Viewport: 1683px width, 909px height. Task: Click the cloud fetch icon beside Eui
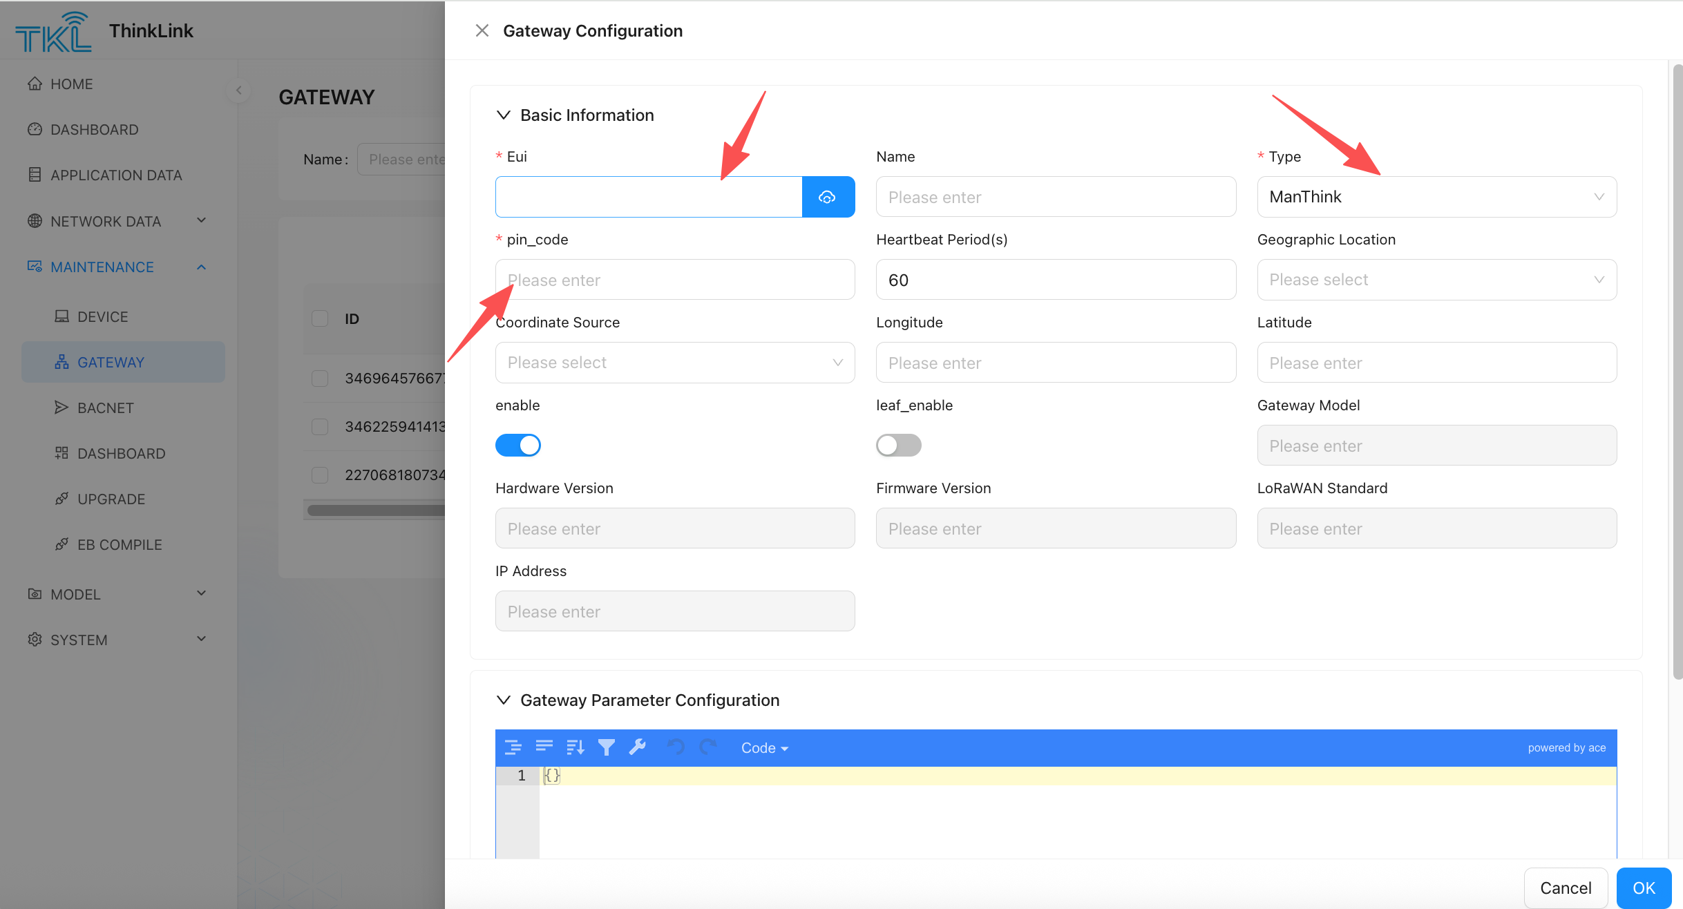pos(828,197)
